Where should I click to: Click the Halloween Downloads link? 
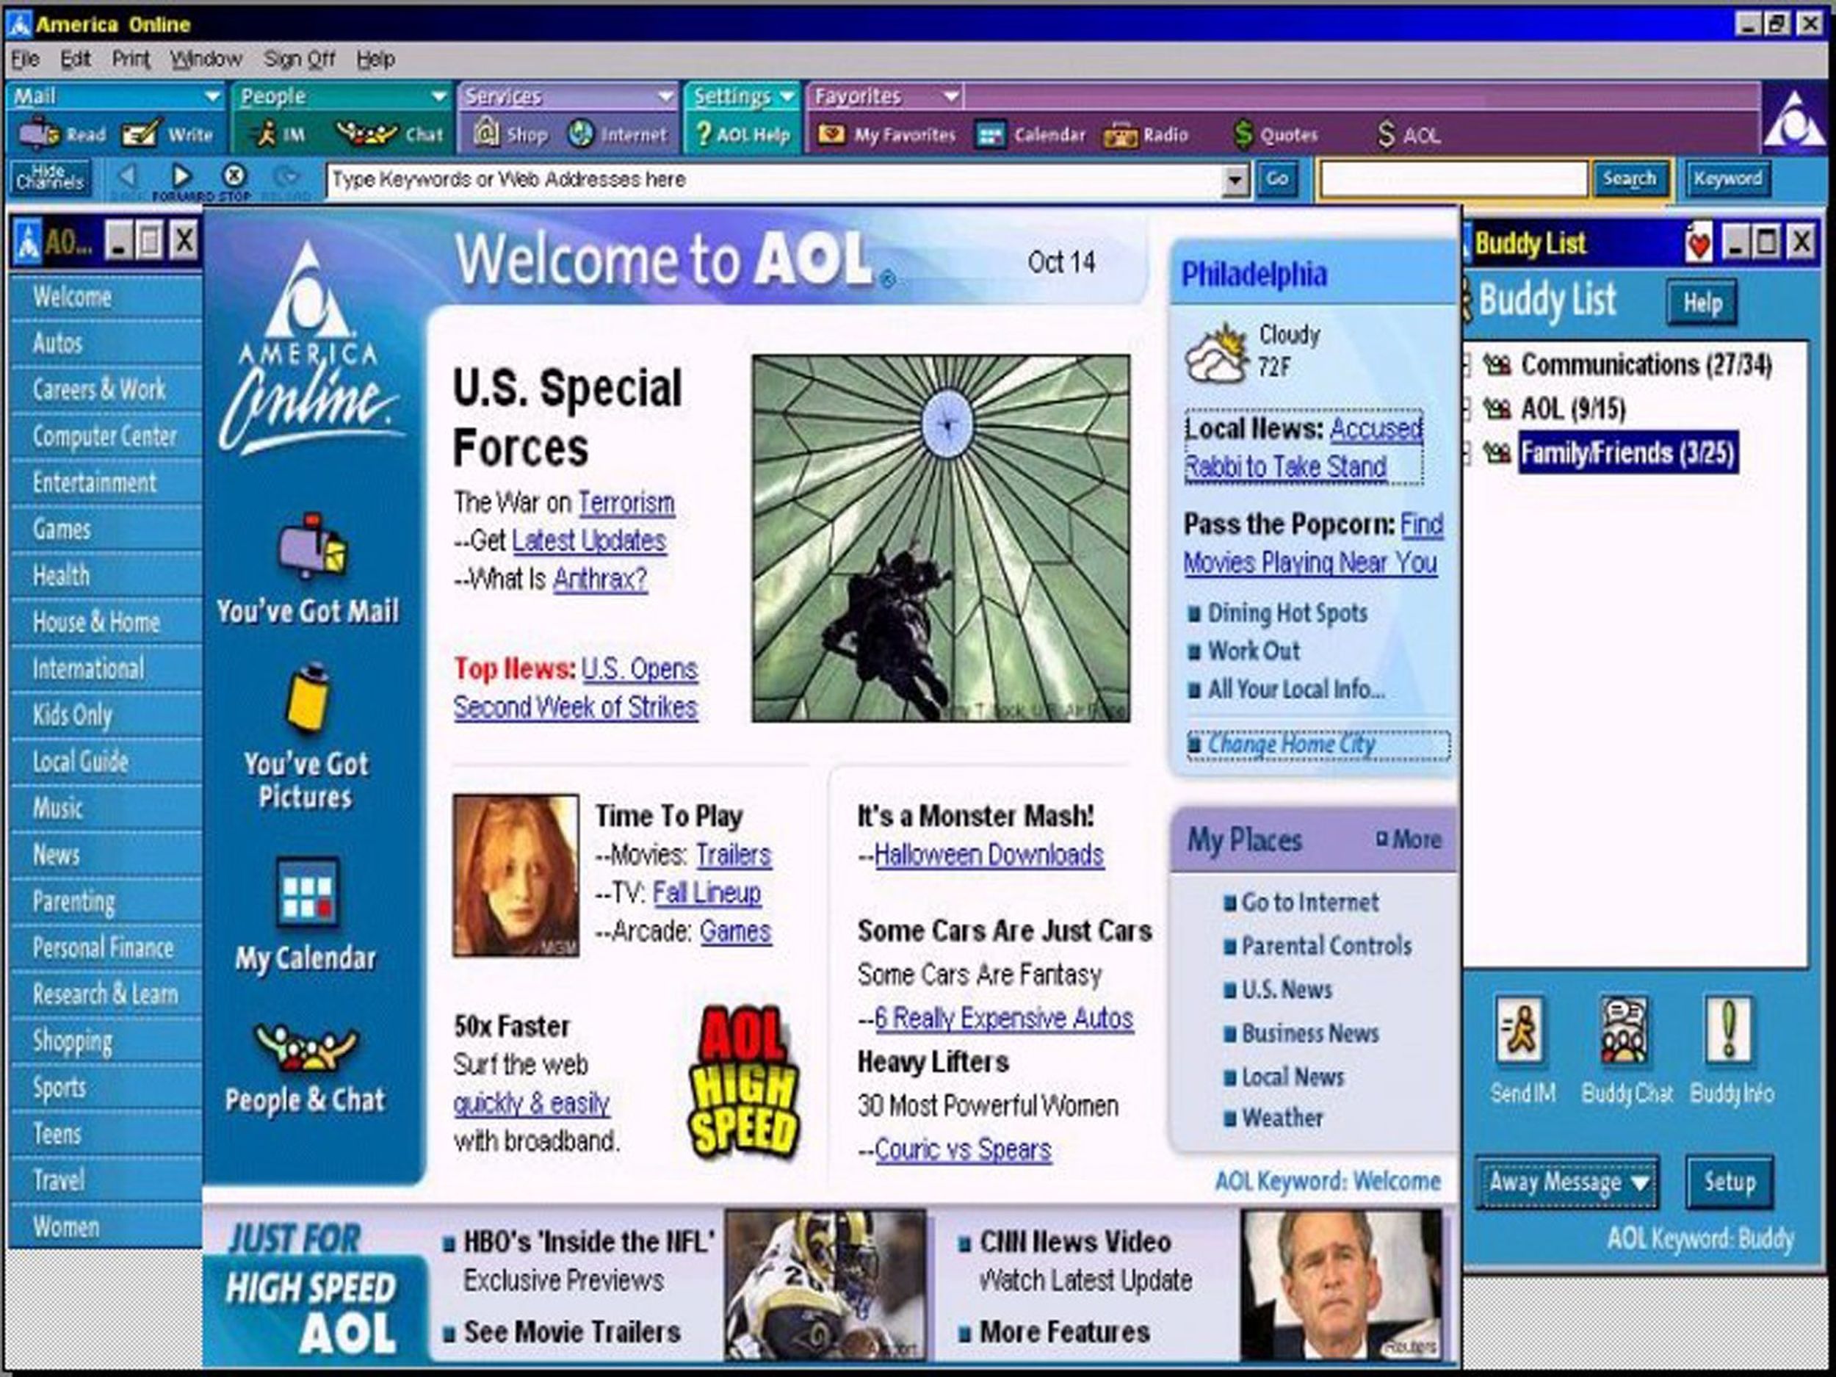click(988, 854)
